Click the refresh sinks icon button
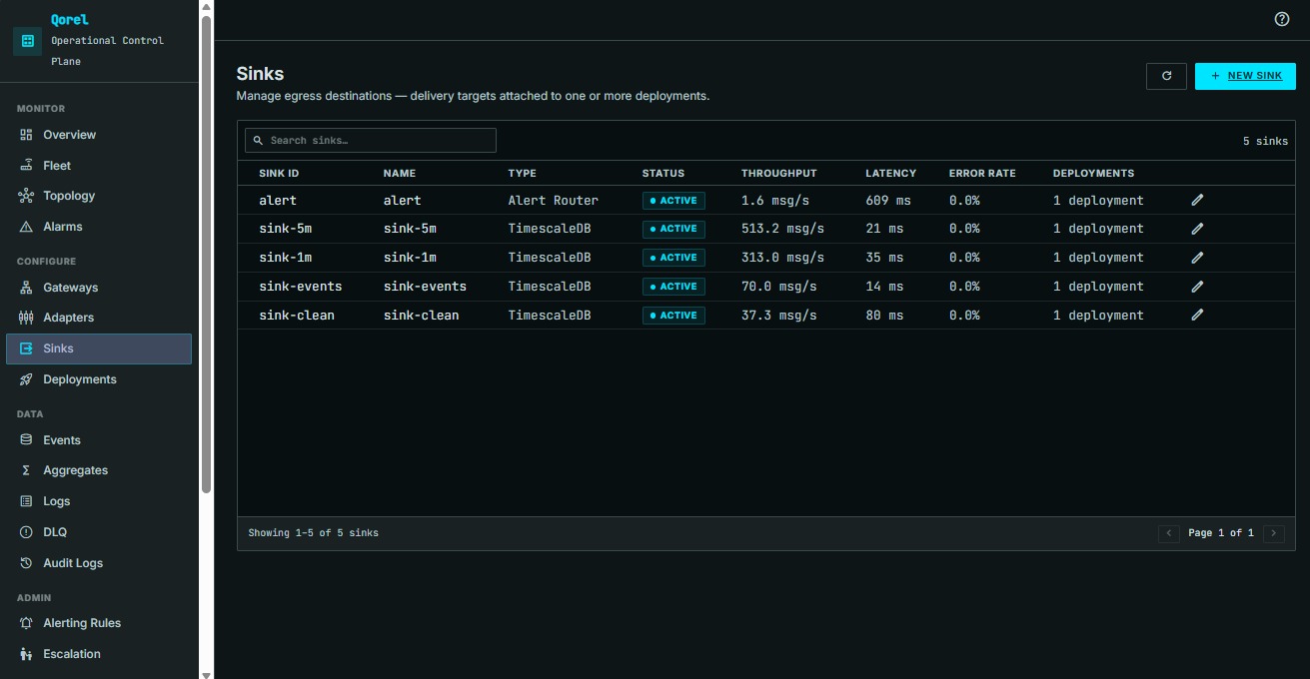The image size is (1310, 679). pos(1166,76)
